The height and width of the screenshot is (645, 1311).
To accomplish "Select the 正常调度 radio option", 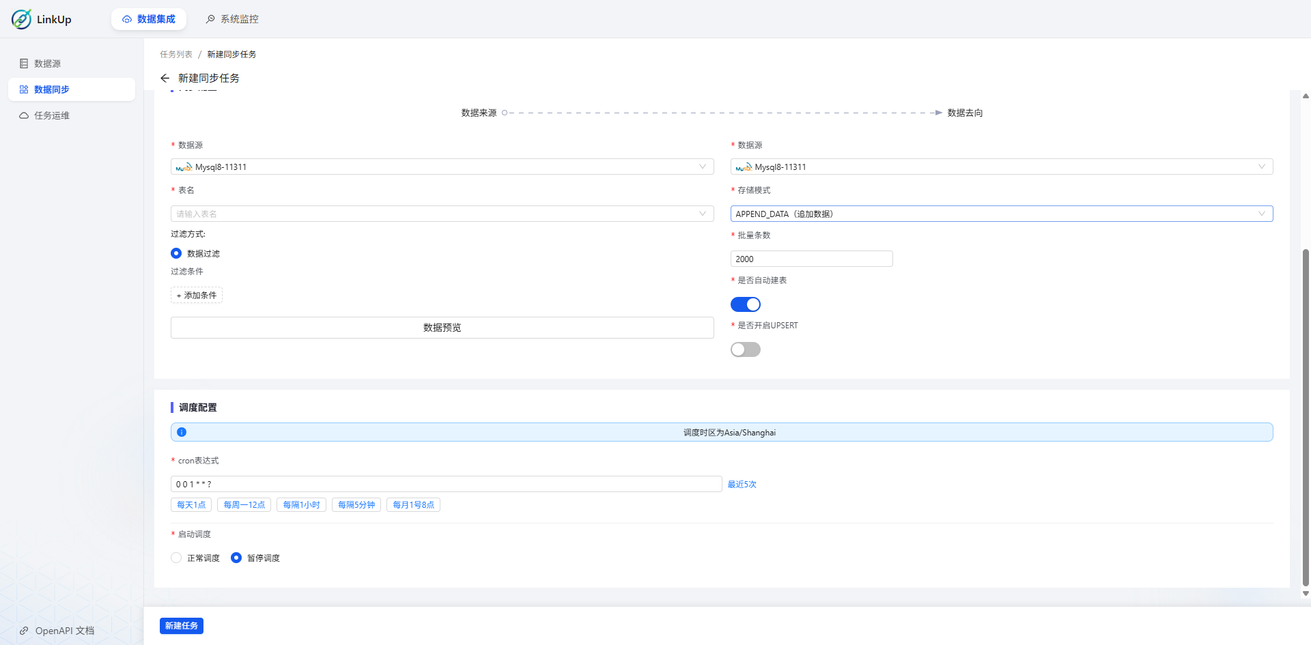I will pos(175,558).
